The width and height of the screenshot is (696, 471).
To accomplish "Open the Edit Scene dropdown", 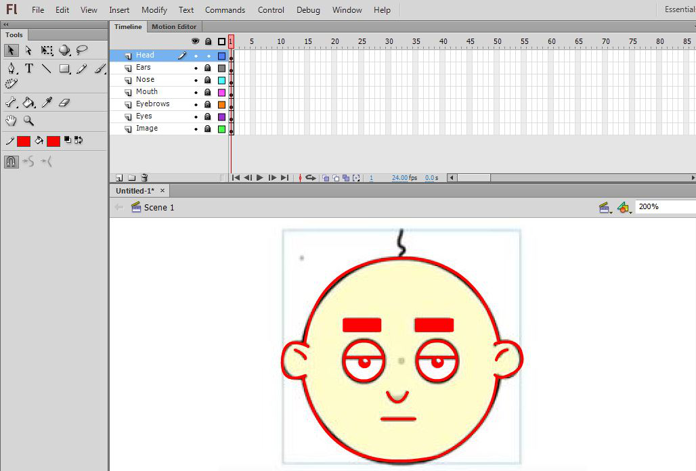I will (605, 207).
